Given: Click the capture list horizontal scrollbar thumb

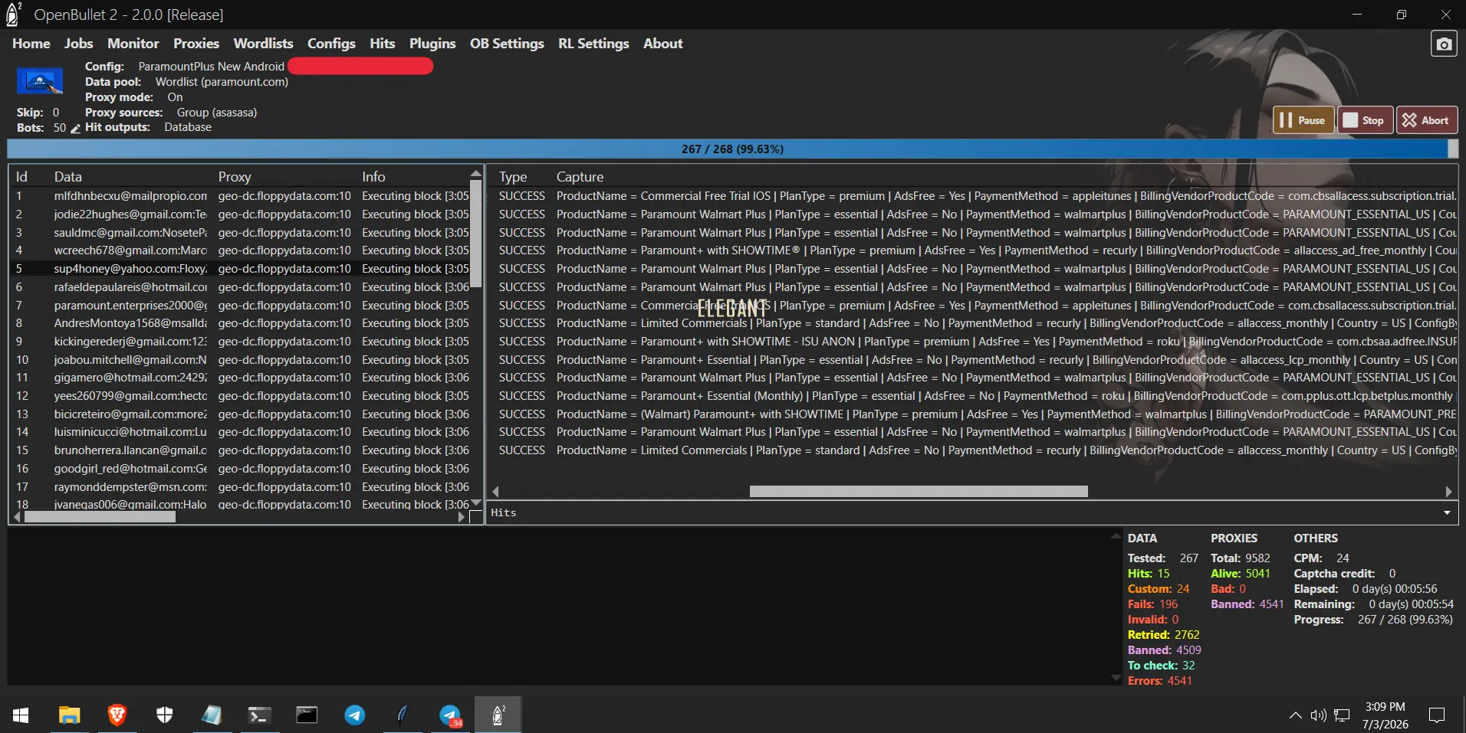Looking at the screenshot, I should pyautogui.click(x=919, y=491).
